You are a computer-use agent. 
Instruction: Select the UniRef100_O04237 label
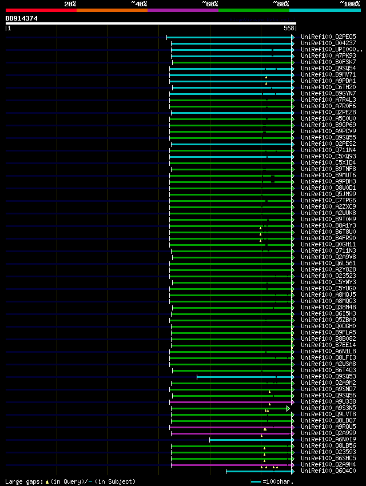click(x=328, y=43)
